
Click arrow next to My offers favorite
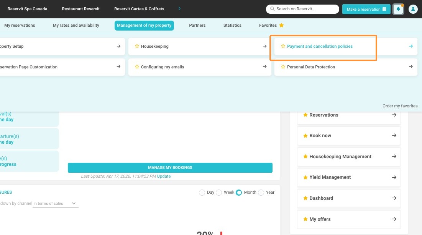[394, 219]
